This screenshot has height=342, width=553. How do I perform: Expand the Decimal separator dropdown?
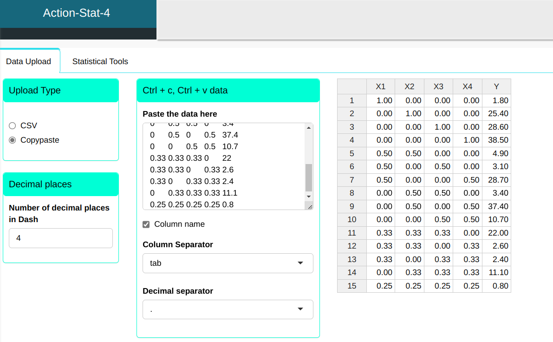[x=228, y=309]
